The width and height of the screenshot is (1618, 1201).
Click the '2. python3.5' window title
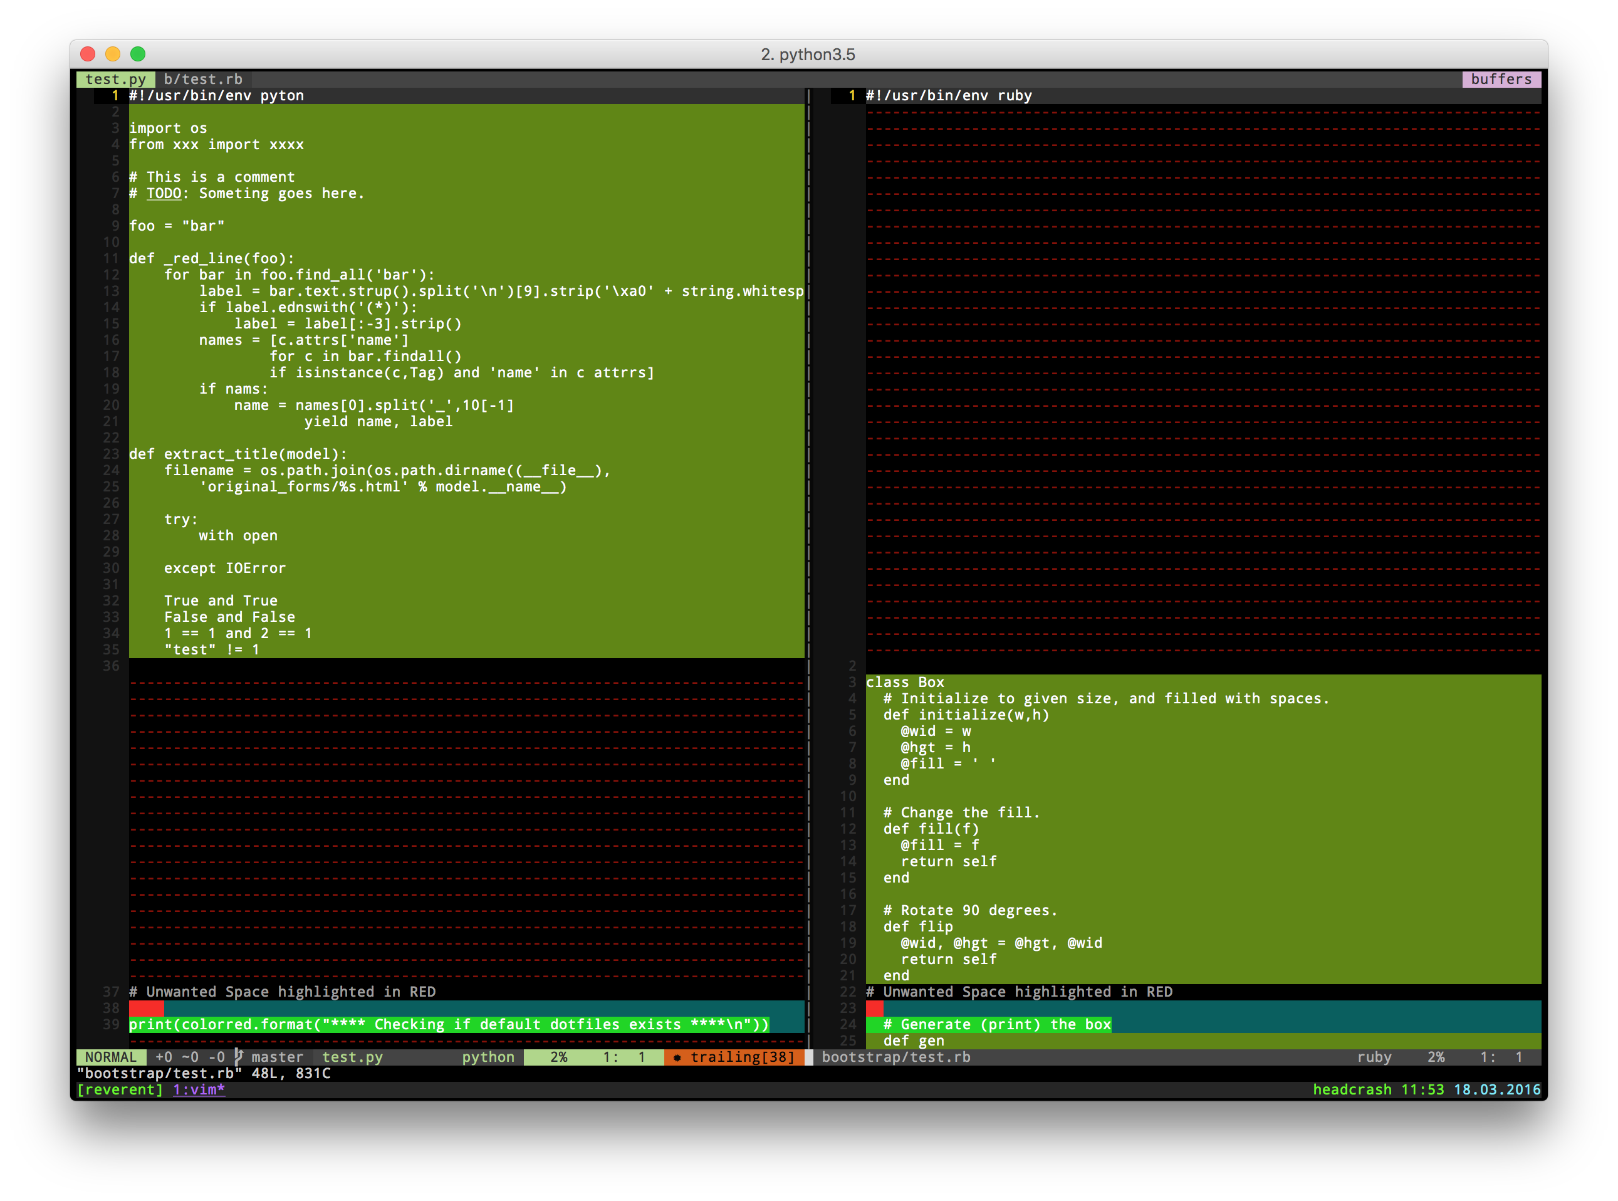[x=808, y=55]
